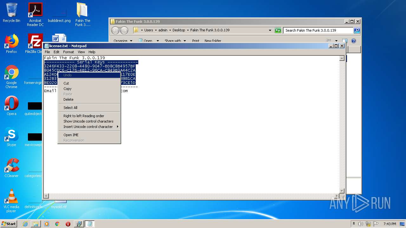
Task: Launch FileZilla Client desktop shortcut
Action: [35, 44]
